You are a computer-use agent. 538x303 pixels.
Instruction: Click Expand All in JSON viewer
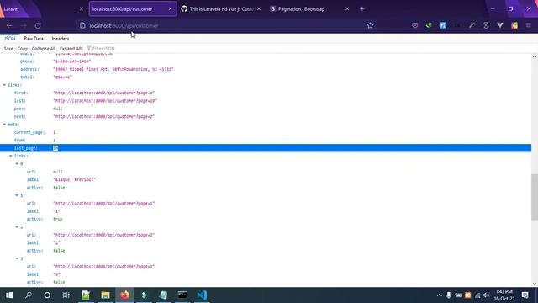[71, 49]
